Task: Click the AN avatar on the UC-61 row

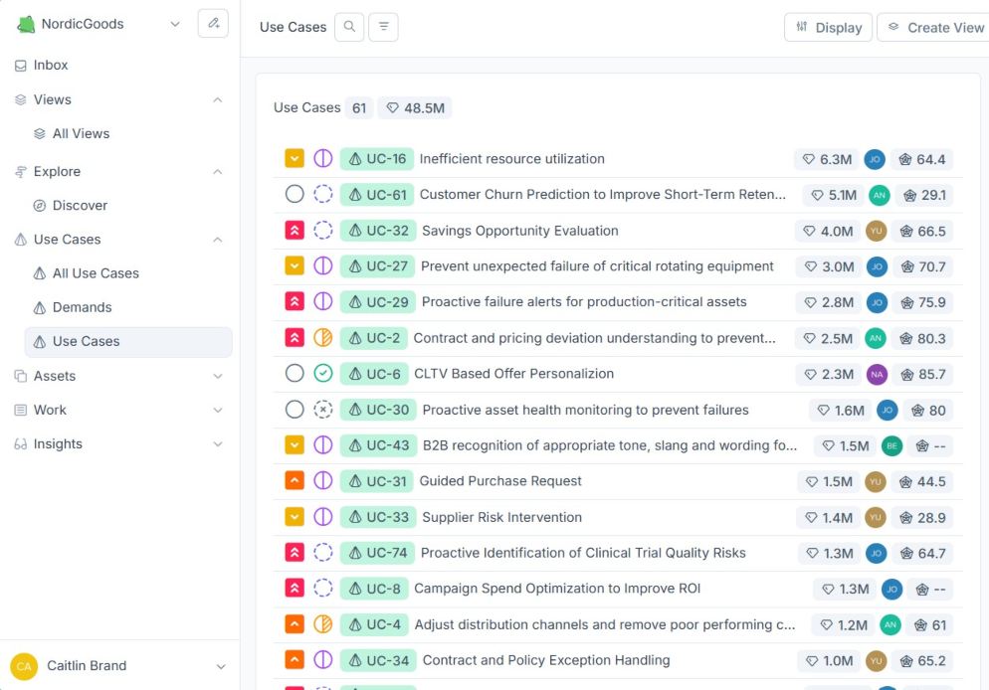Action: pyautogui.click(x=880, y=195)
